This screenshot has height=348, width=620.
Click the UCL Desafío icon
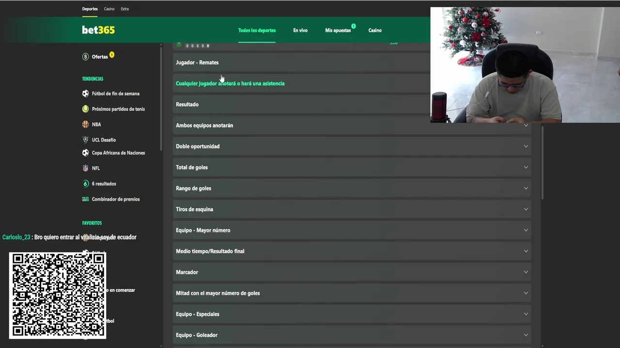tap(86, 140)
